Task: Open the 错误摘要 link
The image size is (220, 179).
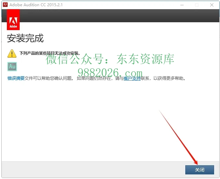Action: (x=16, y=79)
